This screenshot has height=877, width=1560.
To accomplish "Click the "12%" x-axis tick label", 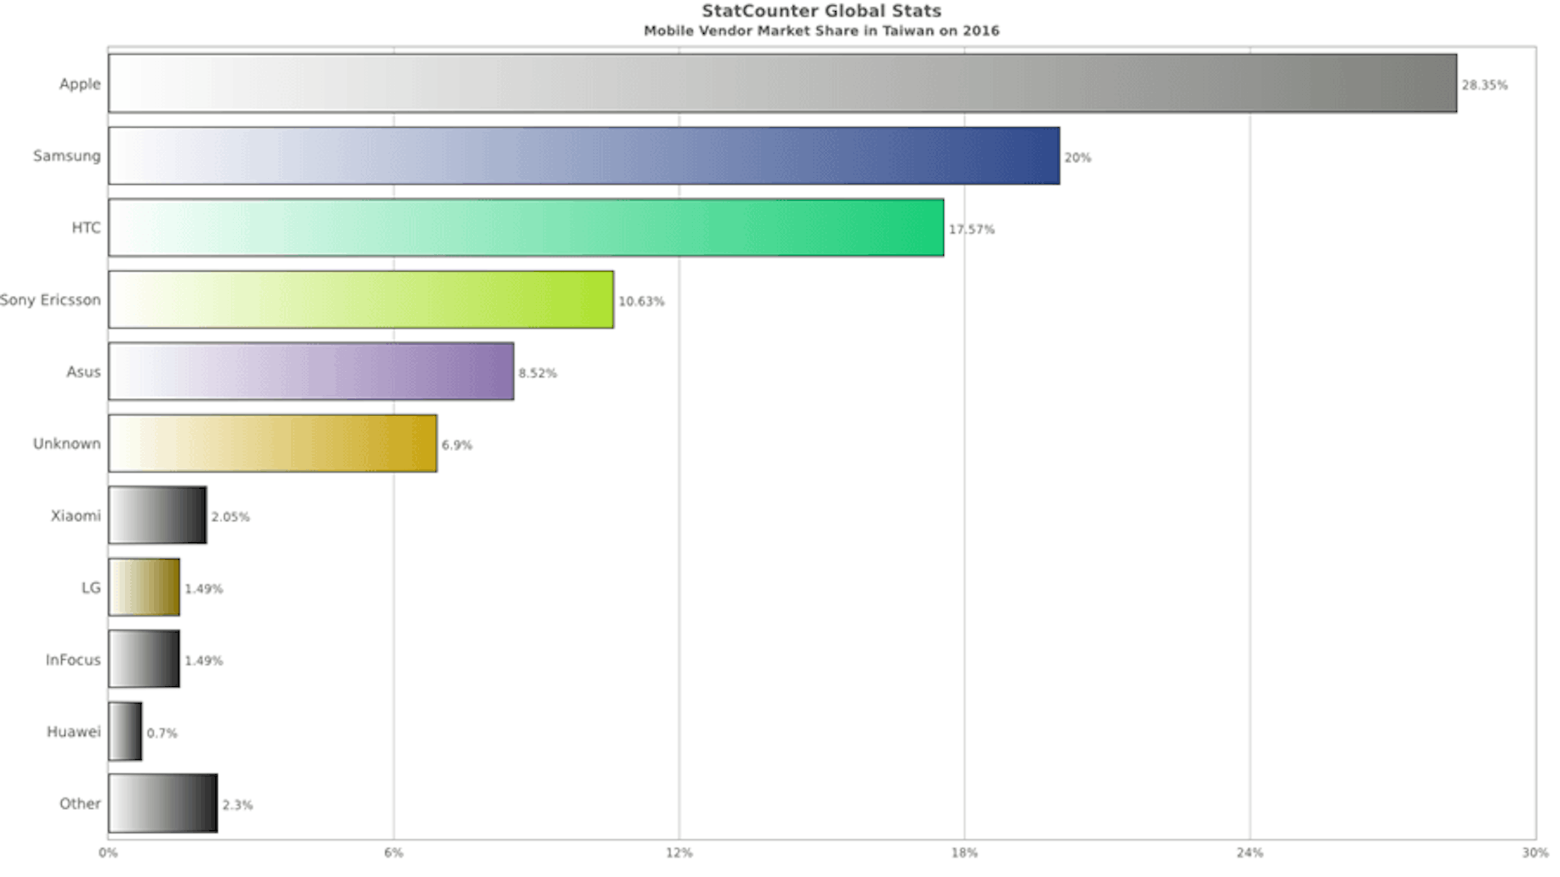I will coord(679,853).
